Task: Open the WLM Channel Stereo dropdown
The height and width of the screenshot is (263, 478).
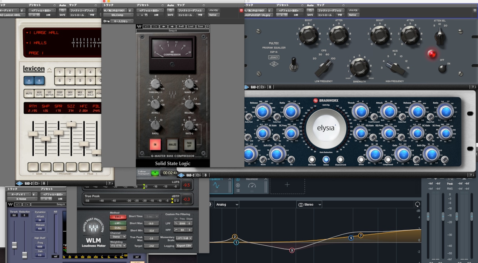Action: pos(118,237)
